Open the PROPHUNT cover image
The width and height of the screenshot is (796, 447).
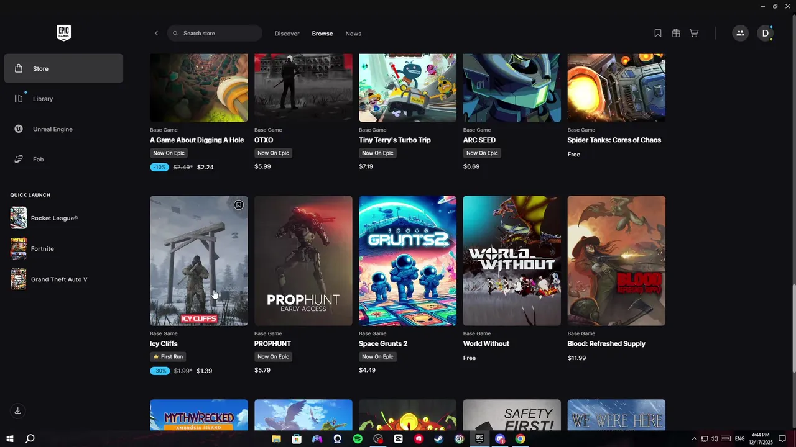[303, 261]
